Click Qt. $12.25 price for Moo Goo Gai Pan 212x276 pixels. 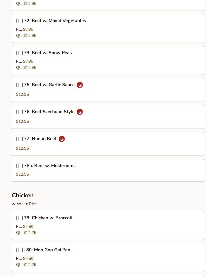[26, 265]
